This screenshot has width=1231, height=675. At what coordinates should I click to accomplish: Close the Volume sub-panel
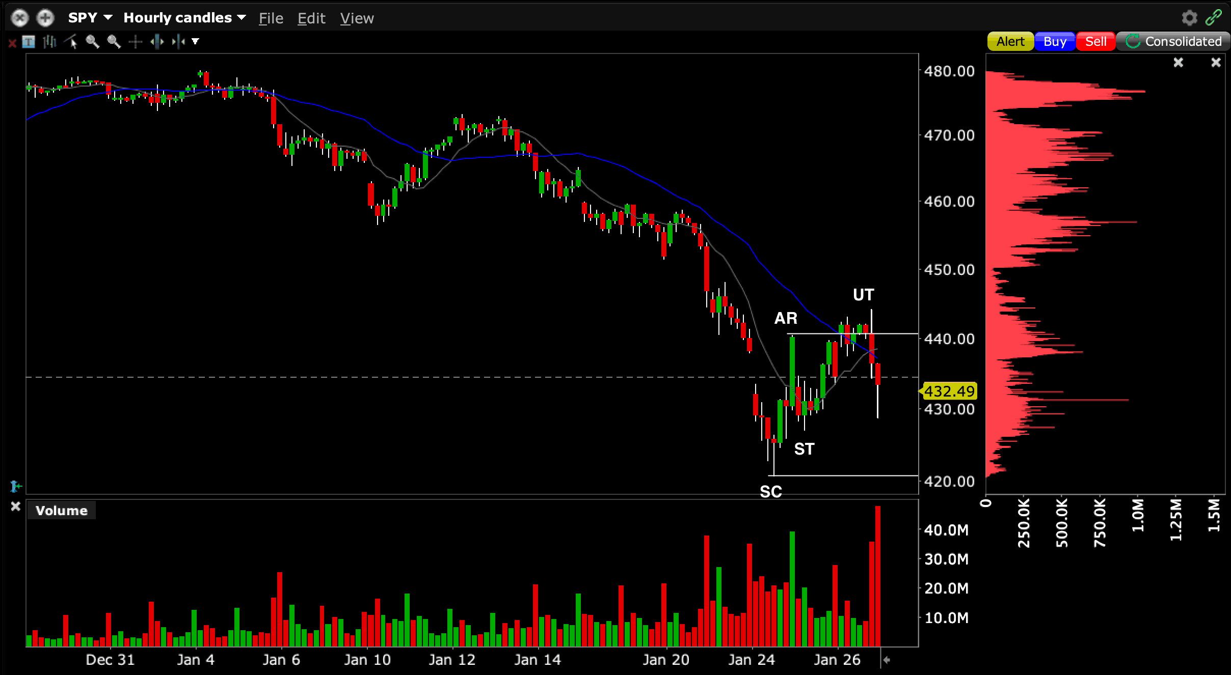tap(15, 507)
